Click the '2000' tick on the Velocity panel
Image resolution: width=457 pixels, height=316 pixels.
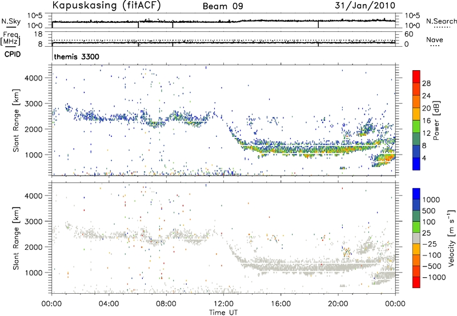[x=34, y=247]
